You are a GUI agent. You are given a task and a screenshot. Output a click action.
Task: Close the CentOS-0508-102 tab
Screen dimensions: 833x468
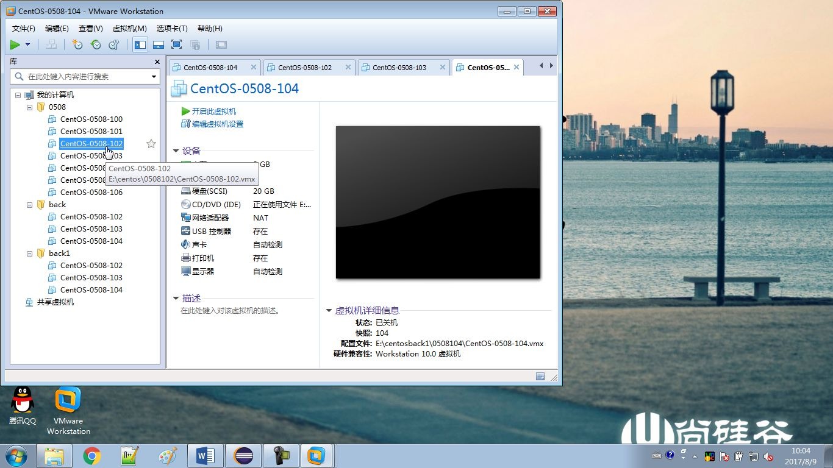[x=348, y=68]
